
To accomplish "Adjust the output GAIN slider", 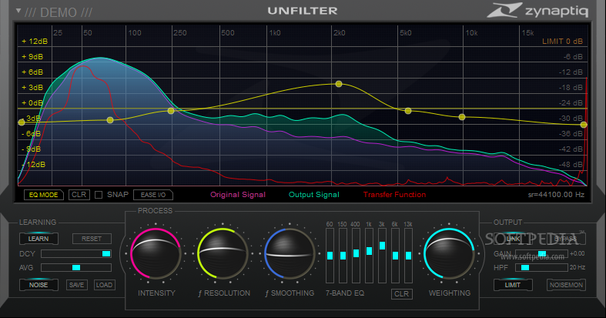I will [x=541, y=254].
